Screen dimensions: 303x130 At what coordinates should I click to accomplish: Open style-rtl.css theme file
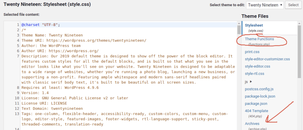[x=254, y=74]
